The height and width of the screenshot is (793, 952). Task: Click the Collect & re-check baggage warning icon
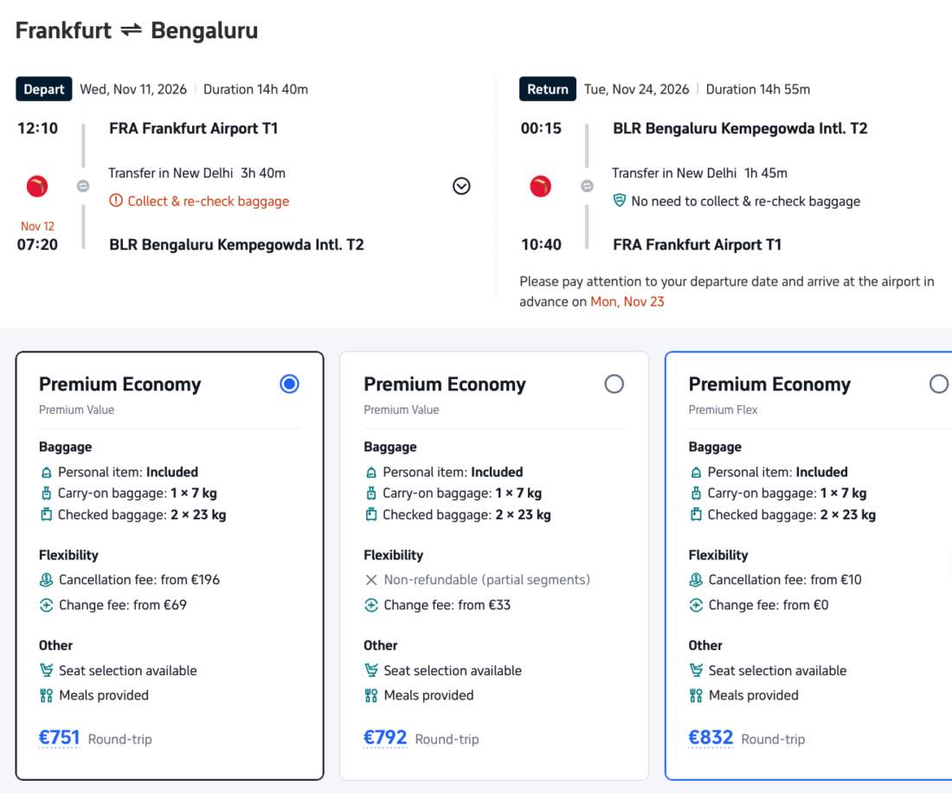tap(116, 201)
